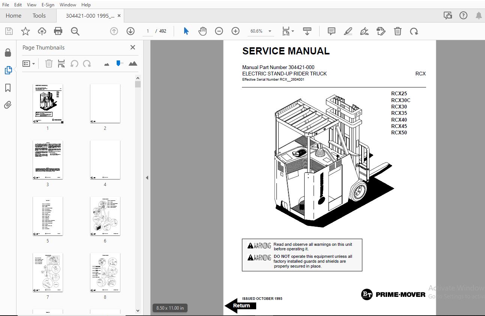Screen dimensions: 485x316
Task: Open the Window menu
Action: pos(68,5)
